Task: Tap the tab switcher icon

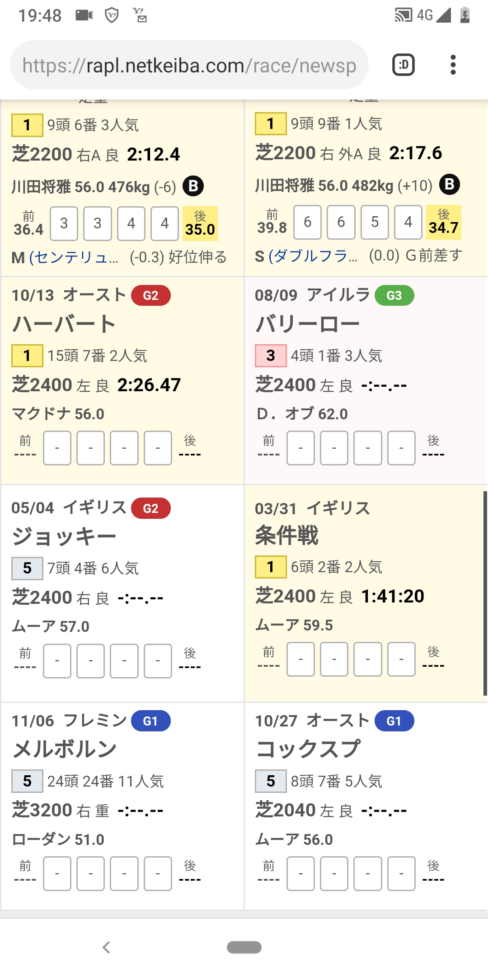Action: pos(403,65)
